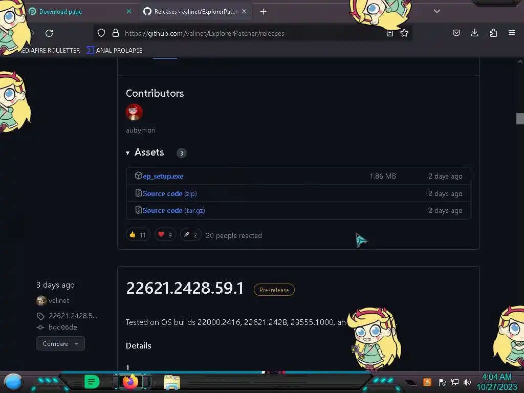Collapse the Assets section triangle
524x393 pixels.
127,153
